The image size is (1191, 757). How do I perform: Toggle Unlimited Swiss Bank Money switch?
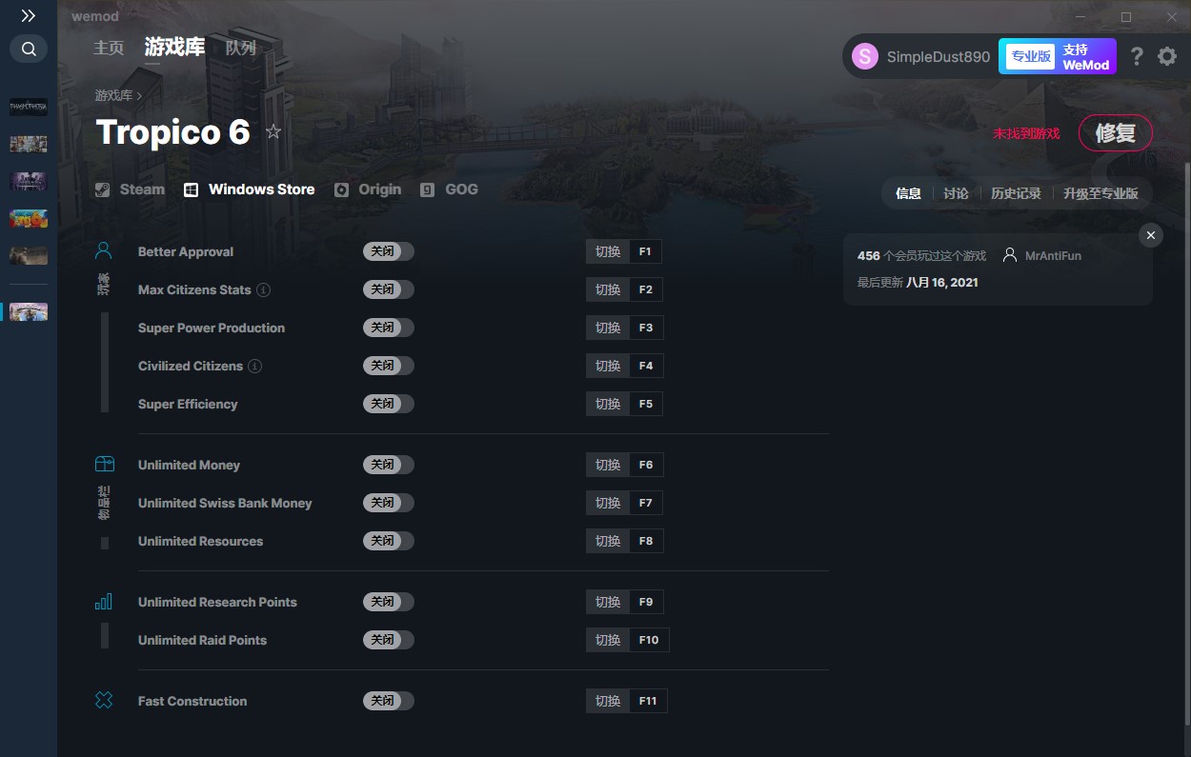389,503
